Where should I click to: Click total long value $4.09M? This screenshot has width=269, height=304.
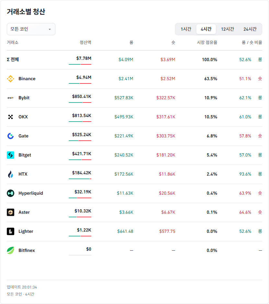pos(126,60)
